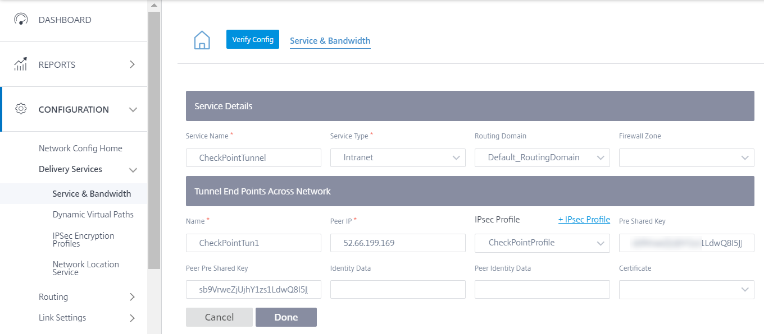Open the Certificate dropdown
This screenshot has height=334, width=764.
686,289
